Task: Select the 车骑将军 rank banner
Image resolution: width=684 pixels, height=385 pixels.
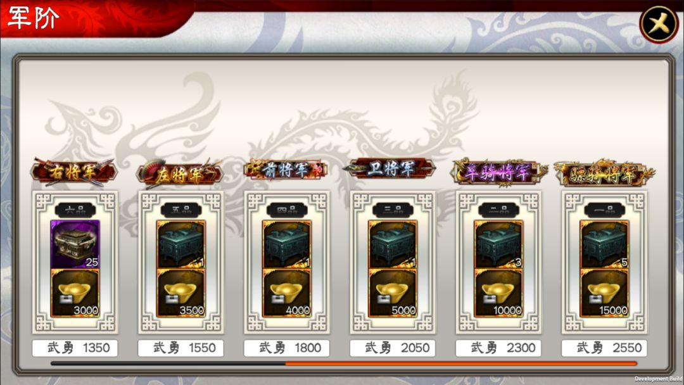Action: pos(498,173)
